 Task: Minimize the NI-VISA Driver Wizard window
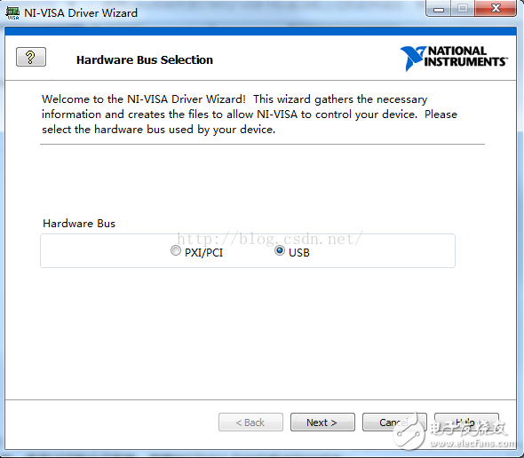point(439,8)
